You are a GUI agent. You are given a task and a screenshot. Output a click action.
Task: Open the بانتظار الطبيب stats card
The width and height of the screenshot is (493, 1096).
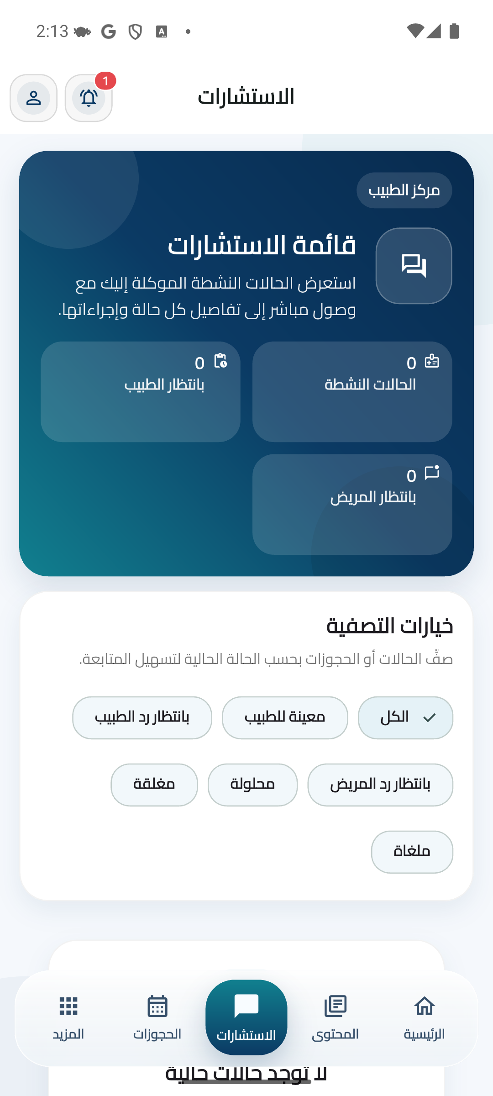pos(141,392)
